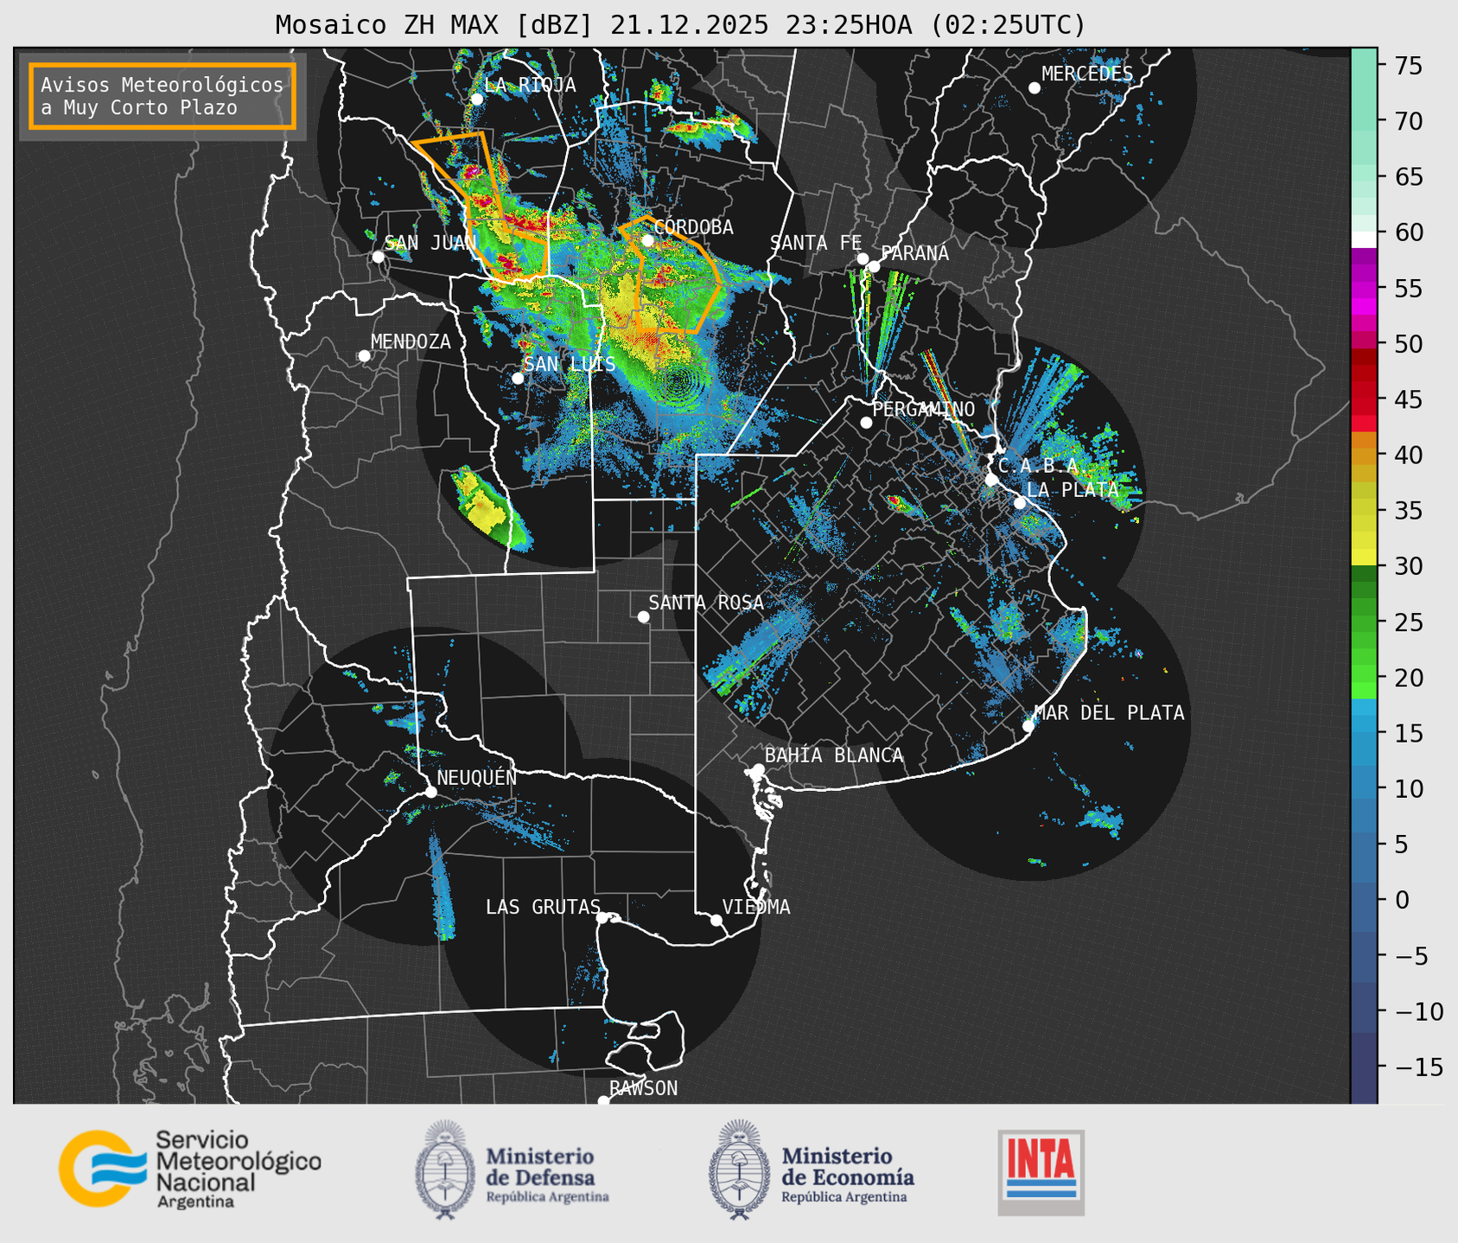Click the Viedma city marker dot
1458x1243 pixels.
pos(716,920)
